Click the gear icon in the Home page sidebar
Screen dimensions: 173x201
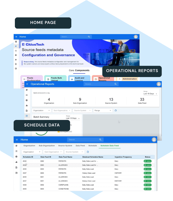click(16, 55)
